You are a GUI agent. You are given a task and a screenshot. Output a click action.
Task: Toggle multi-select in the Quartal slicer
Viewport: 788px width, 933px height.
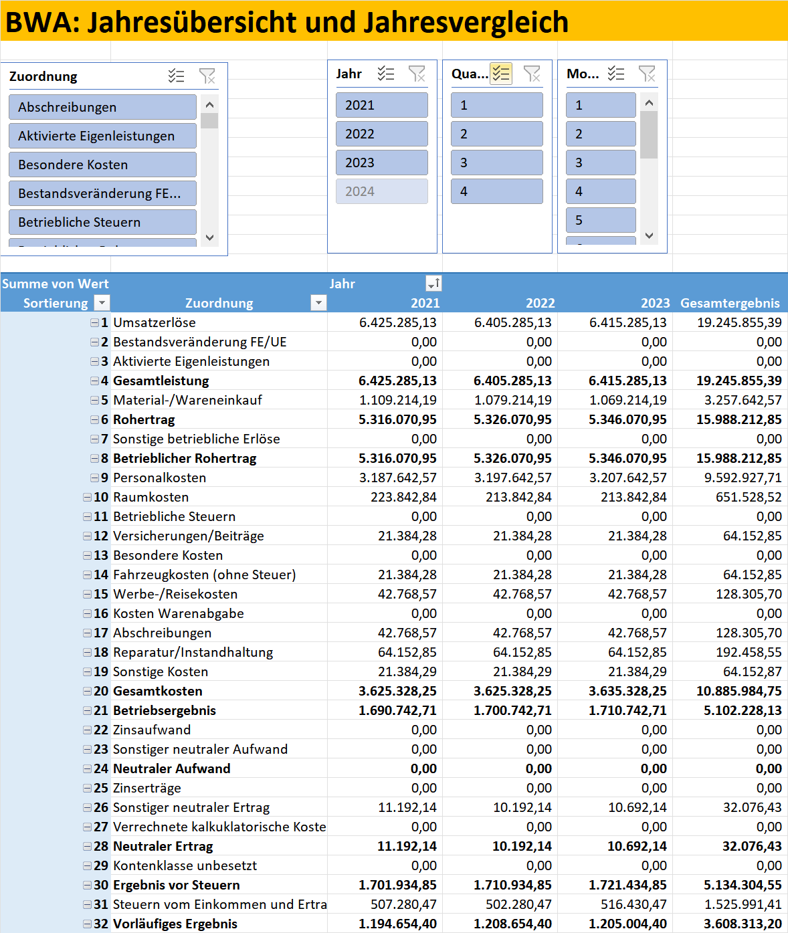click(501, 74)
